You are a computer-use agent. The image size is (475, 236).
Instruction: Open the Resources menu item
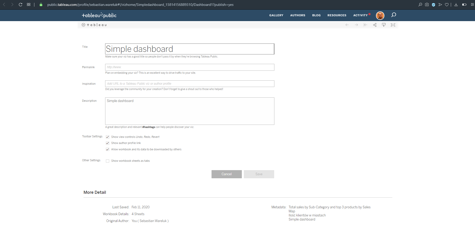[337, 15]
